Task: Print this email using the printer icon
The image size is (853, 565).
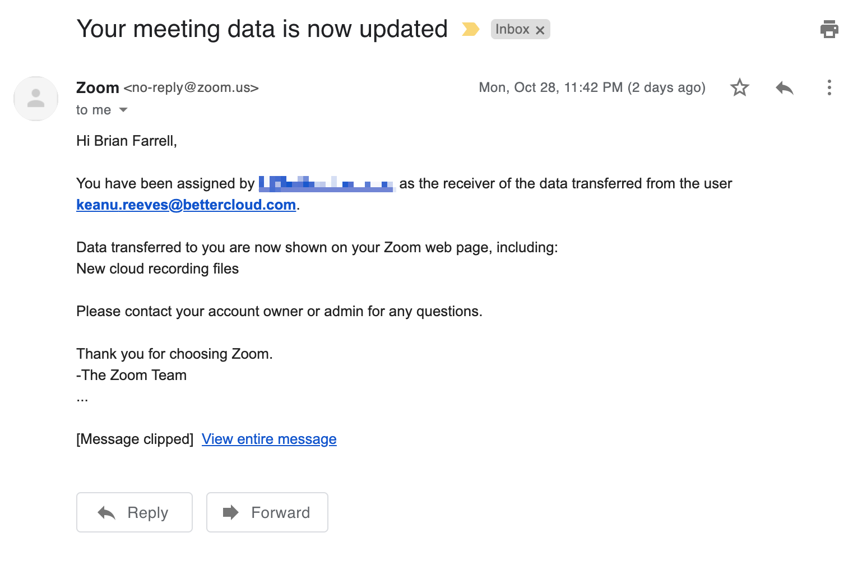Action: [x=829, y=29]
